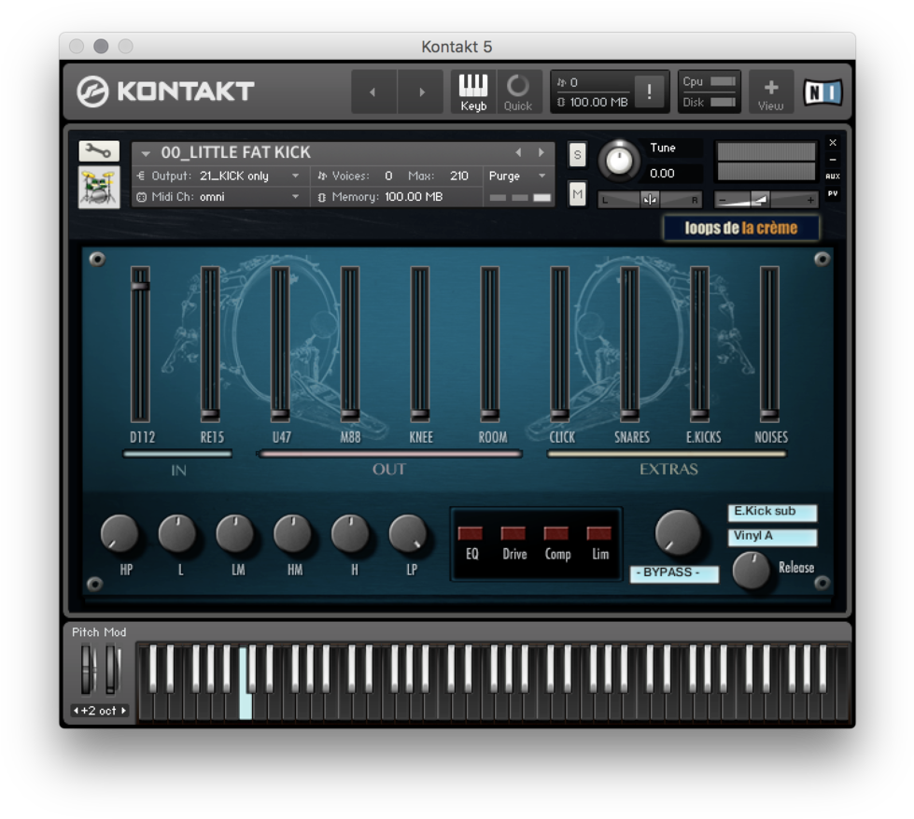The height and width of the screenshot is (819, 914).
Task: Open the E.Kick sub selector
Action: pyautogui.click(x=772, y=513)
